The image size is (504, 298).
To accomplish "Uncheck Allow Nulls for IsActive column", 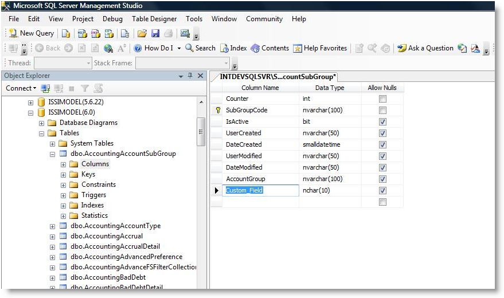I will coord(382,121).
